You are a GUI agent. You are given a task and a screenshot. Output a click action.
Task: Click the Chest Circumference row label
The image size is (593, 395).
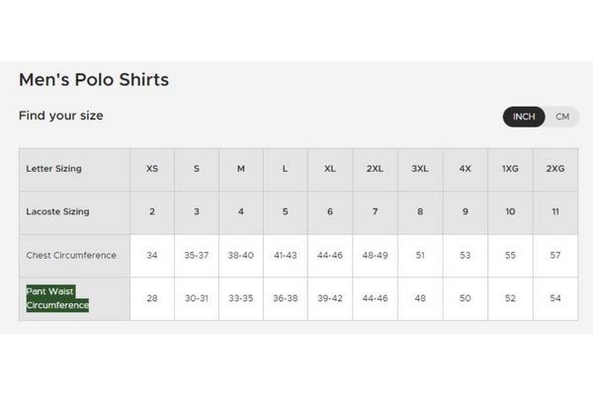pos(71,255)
